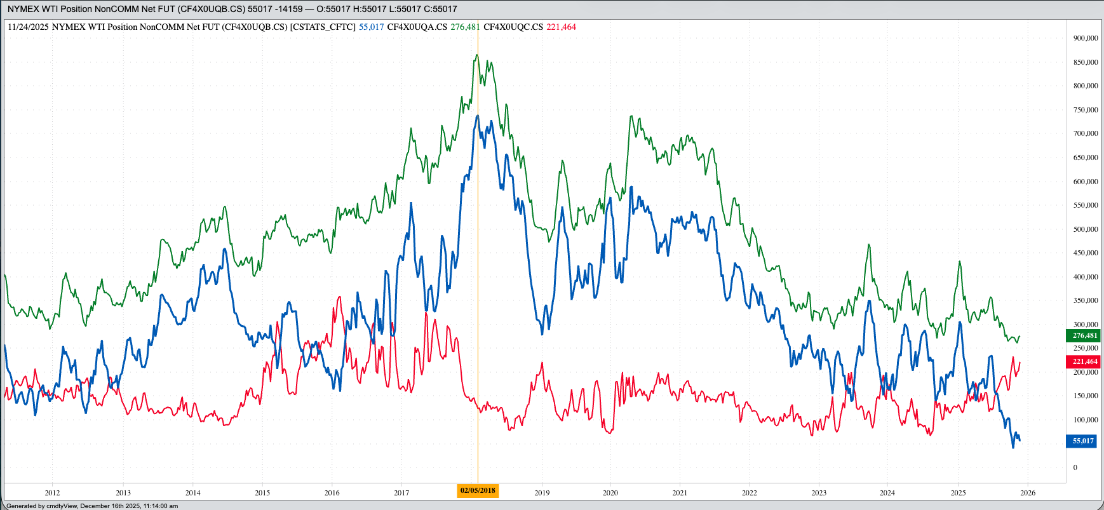Click the 2012 label on time axis
The width and height of the screenshot is (1104, 510).
click(x=52, y=493)
